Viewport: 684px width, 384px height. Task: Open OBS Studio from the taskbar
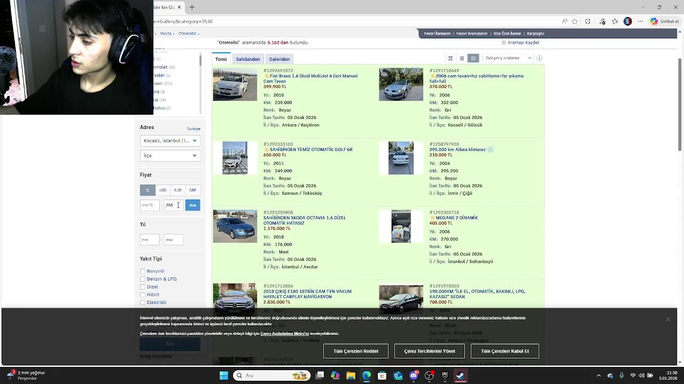pos(429,375)
